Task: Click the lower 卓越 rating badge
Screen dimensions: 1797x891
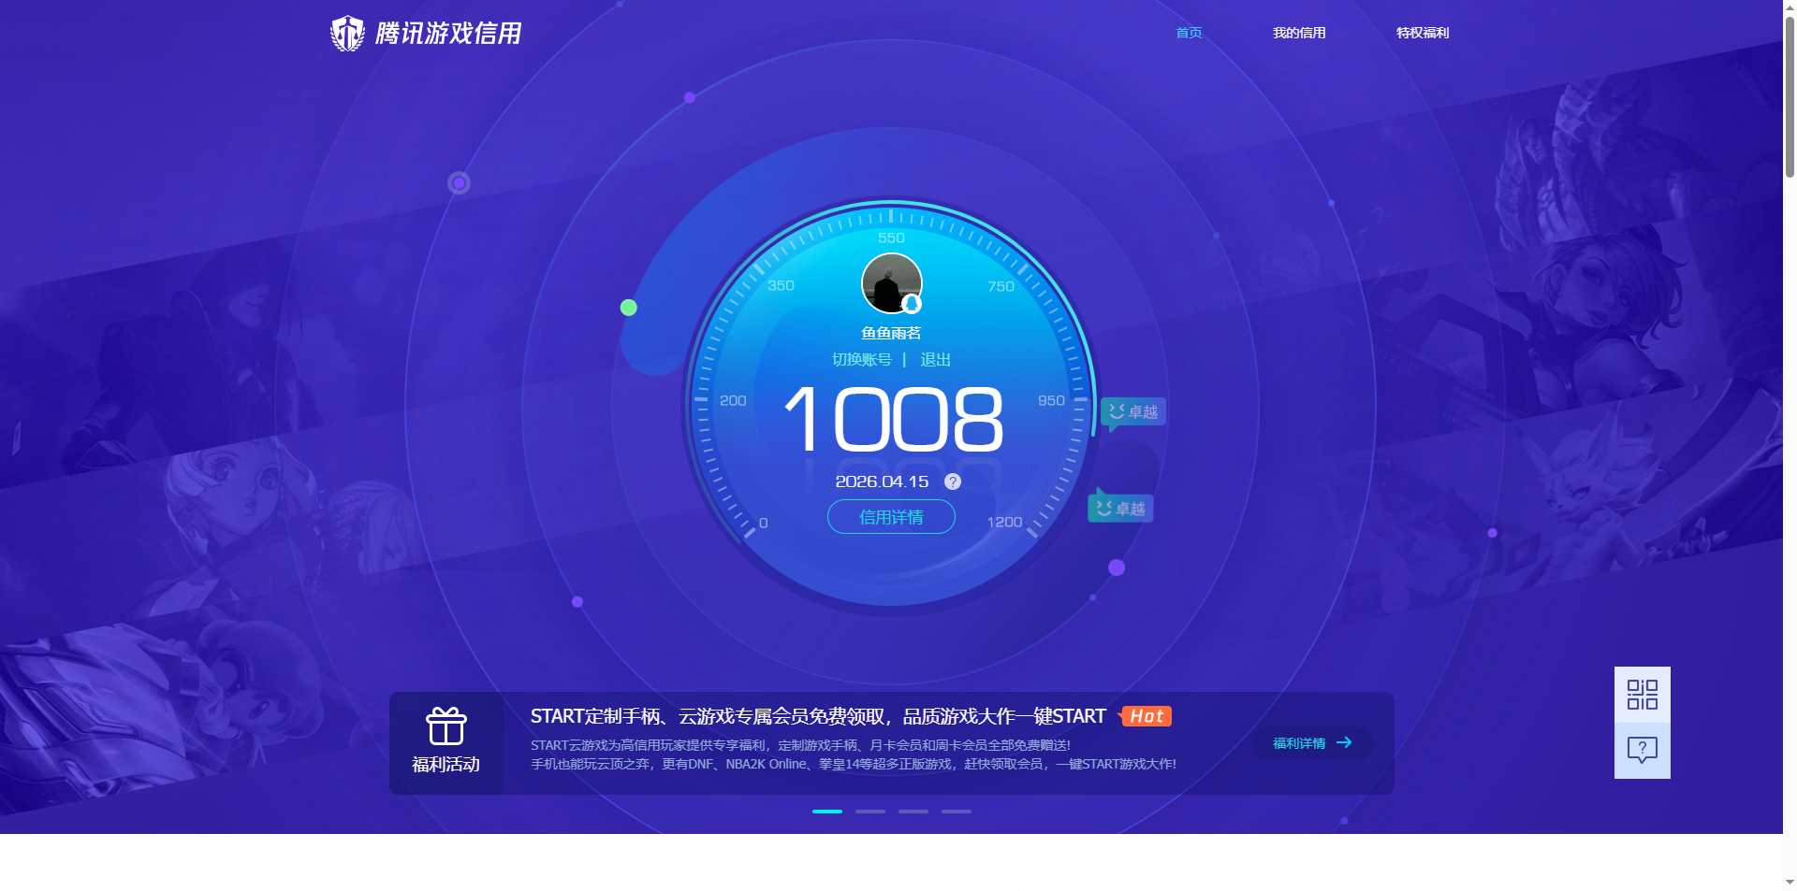Action: pos(1119,507)
